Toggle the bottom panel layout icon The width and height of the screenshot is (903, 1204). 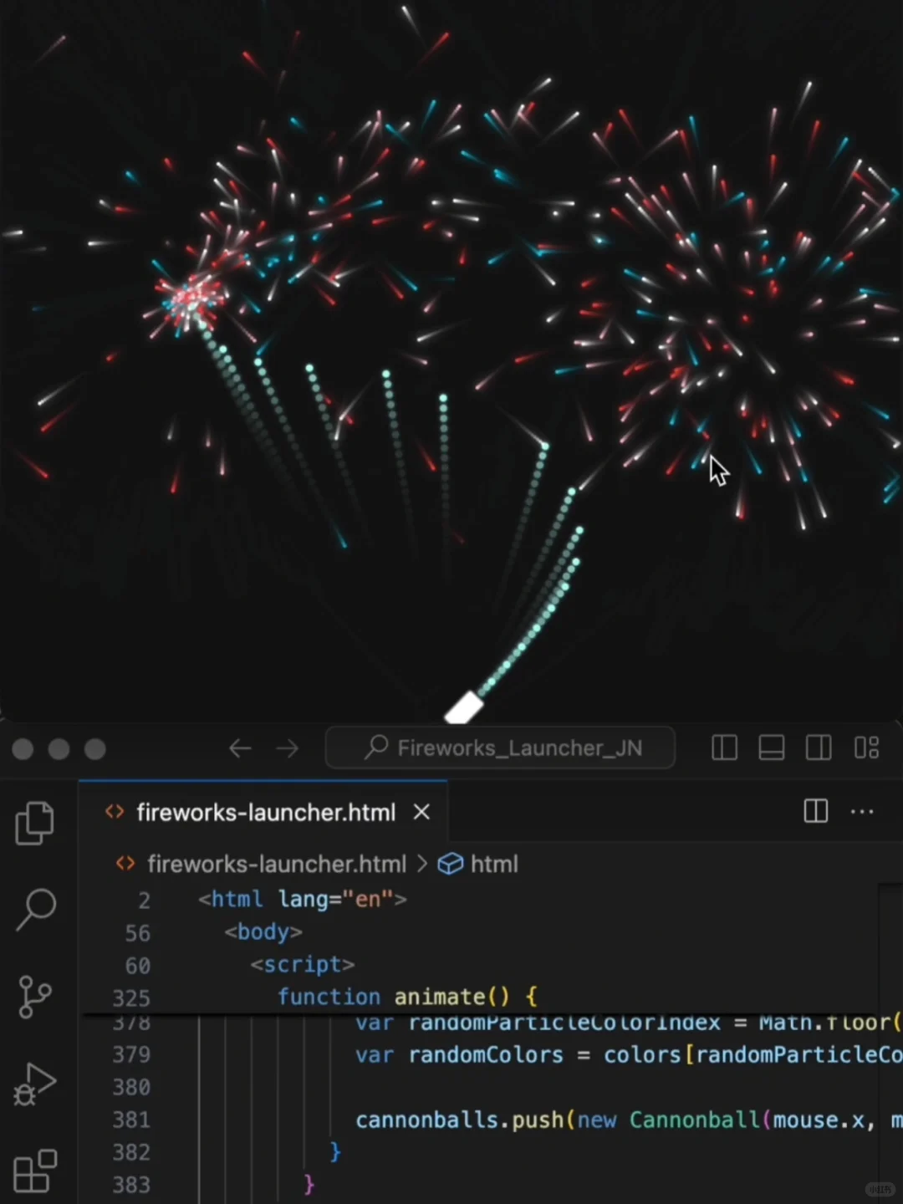(x=771, y=747)
